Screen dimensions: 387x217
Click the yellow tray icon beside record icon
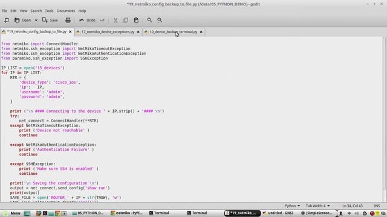coord(377,213)
